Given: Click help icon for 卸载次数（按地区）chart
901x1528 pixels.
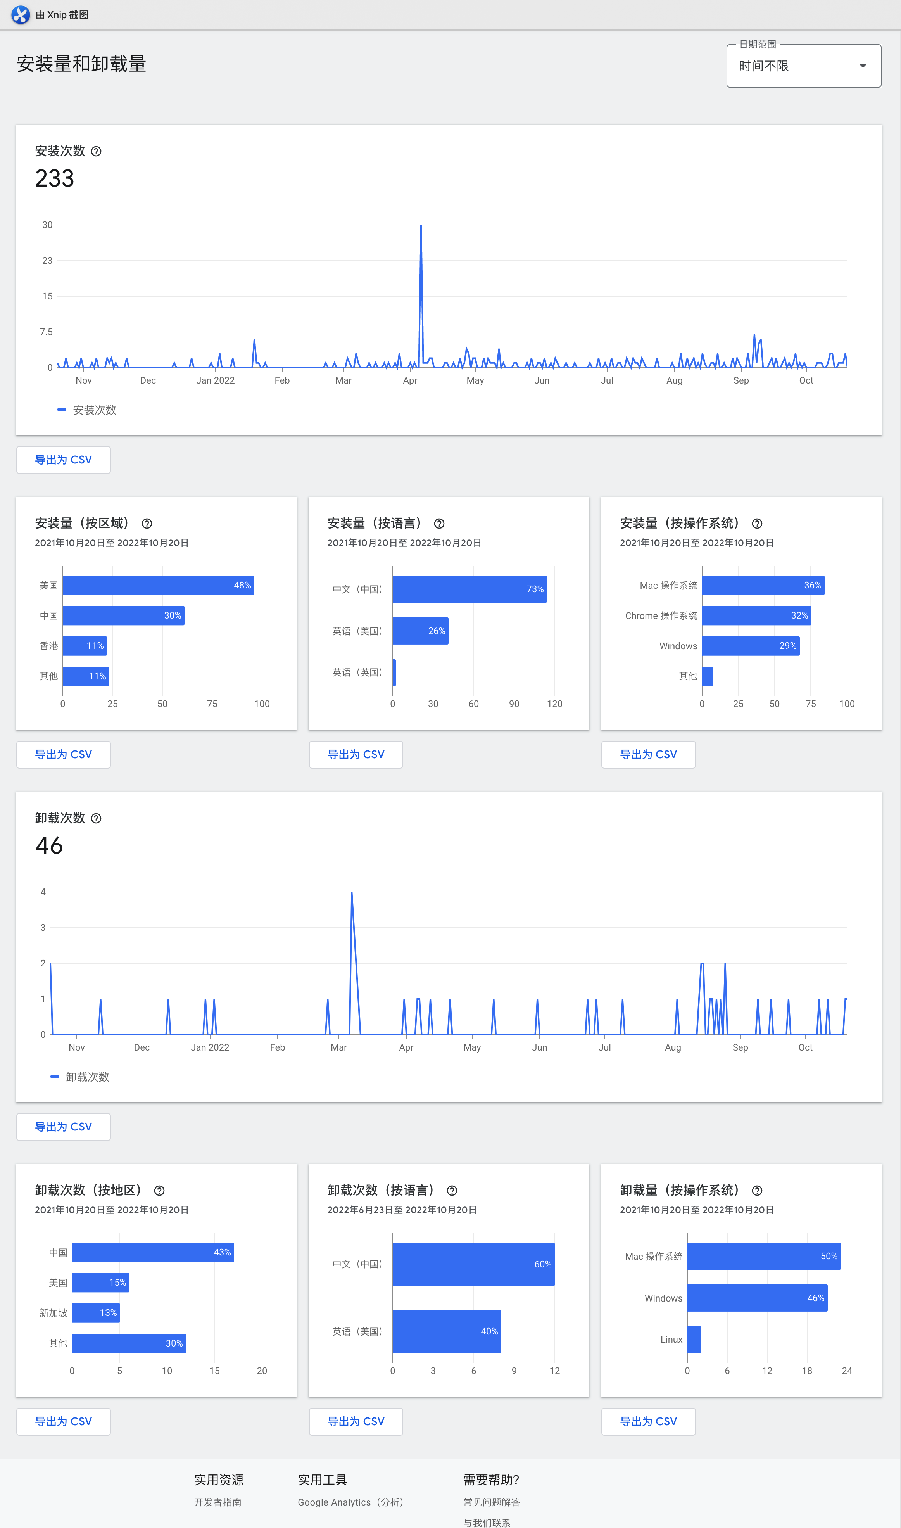Looking at the screenshot, I should (x=159, y=1190).
